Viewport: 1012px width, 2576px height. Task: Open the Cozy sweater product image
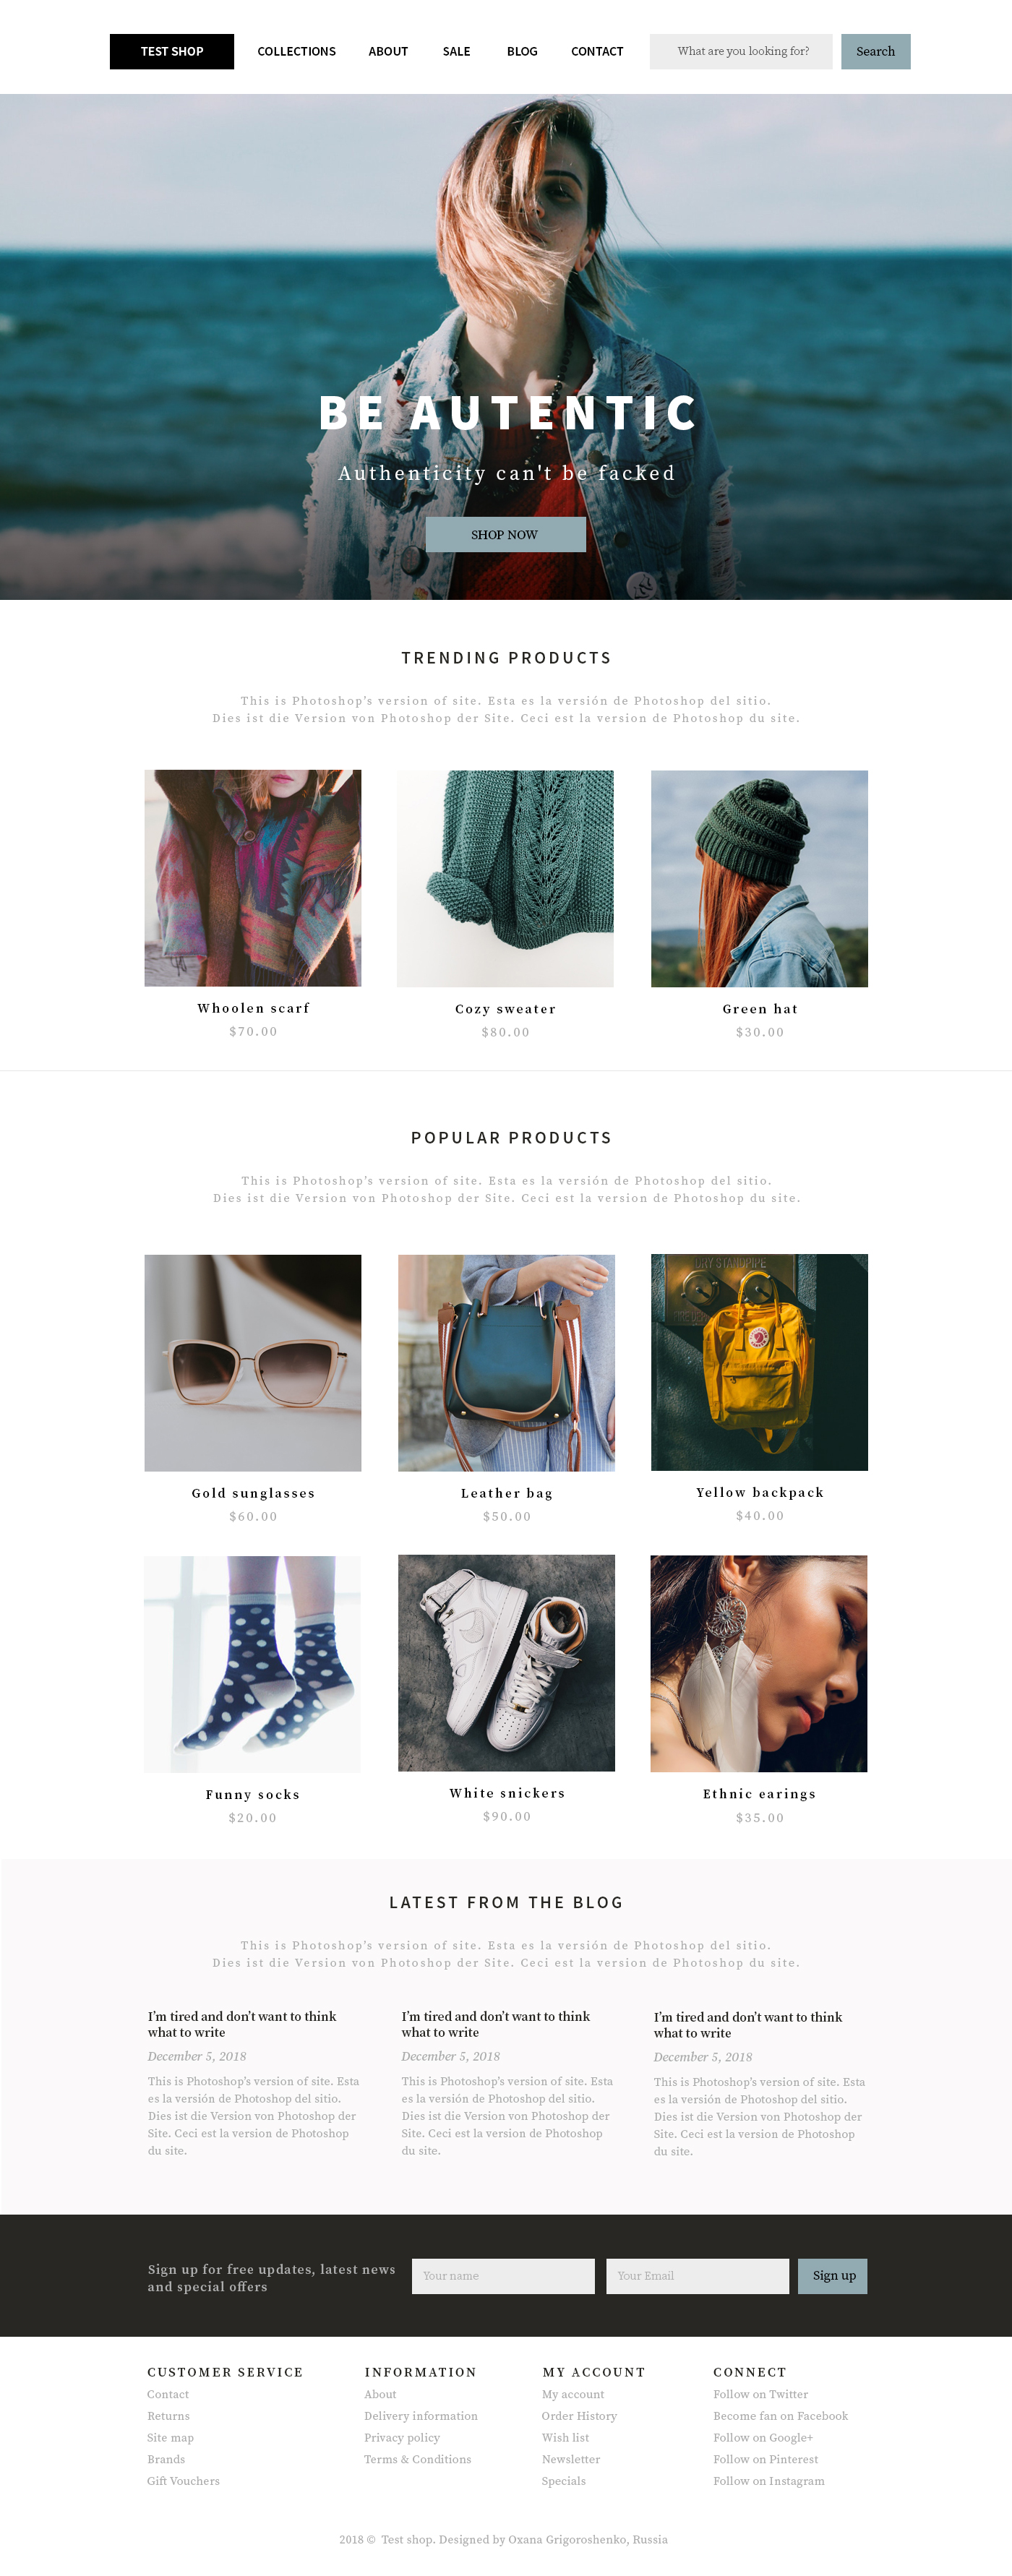point(506,878)
